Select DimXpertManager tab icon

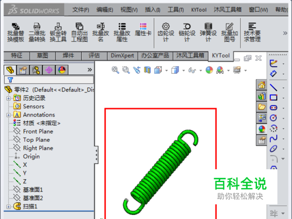coord(49,70)
